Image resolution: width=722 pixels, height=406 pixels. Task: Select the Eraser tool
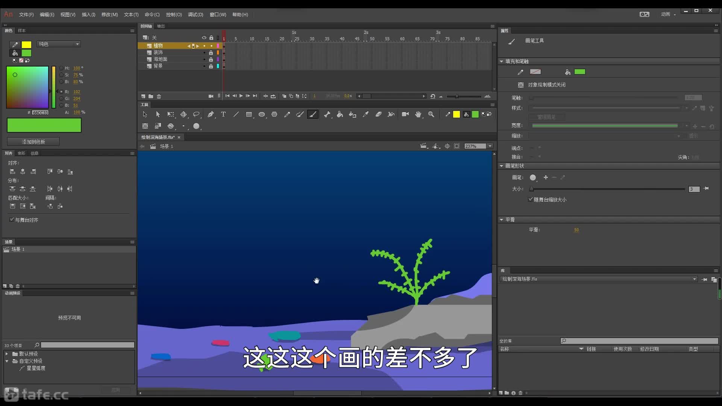click(x=379, y=114)
